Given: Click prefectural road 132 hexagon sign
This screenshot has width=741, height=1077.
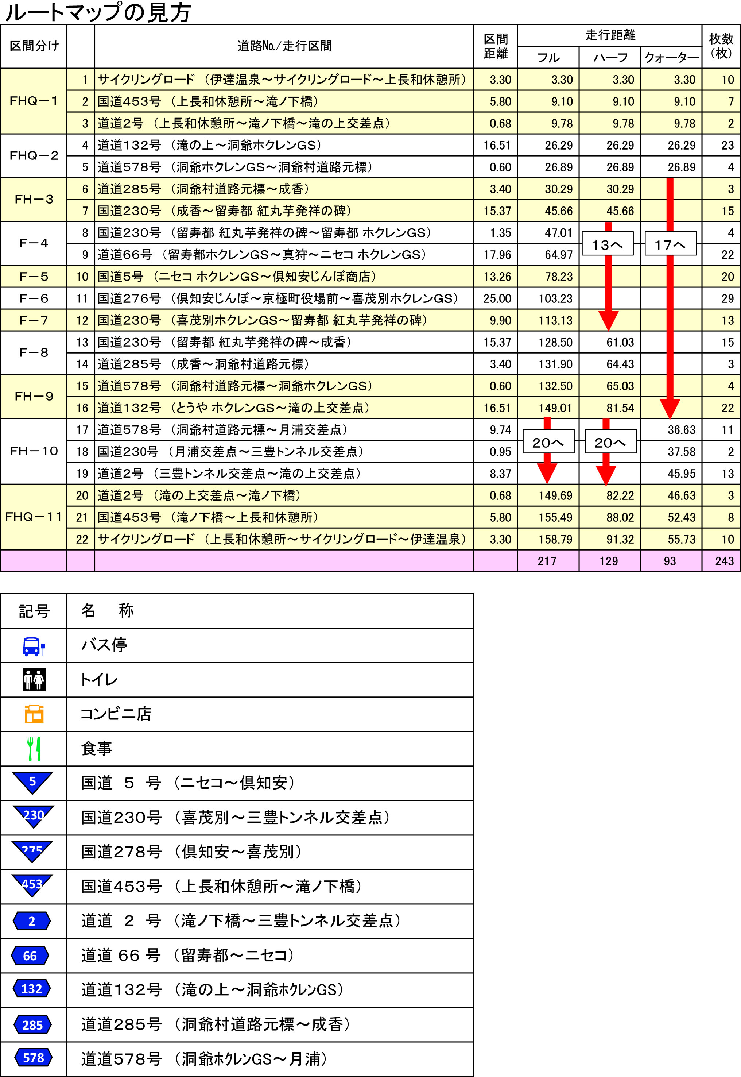Looking at the screenshot, I should (32, 989).
